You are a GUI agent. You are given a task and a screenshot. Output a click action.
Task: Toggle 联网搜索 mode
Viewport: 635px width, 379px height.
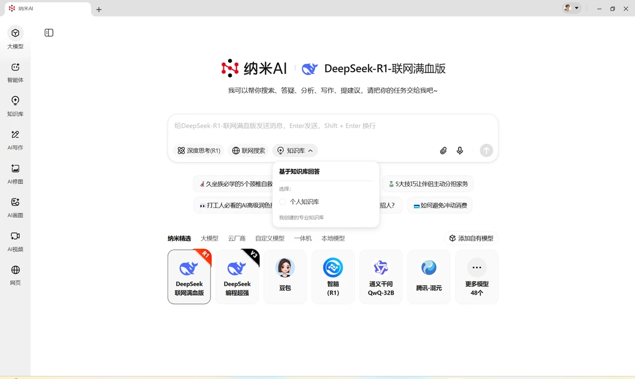pos(249,151)
